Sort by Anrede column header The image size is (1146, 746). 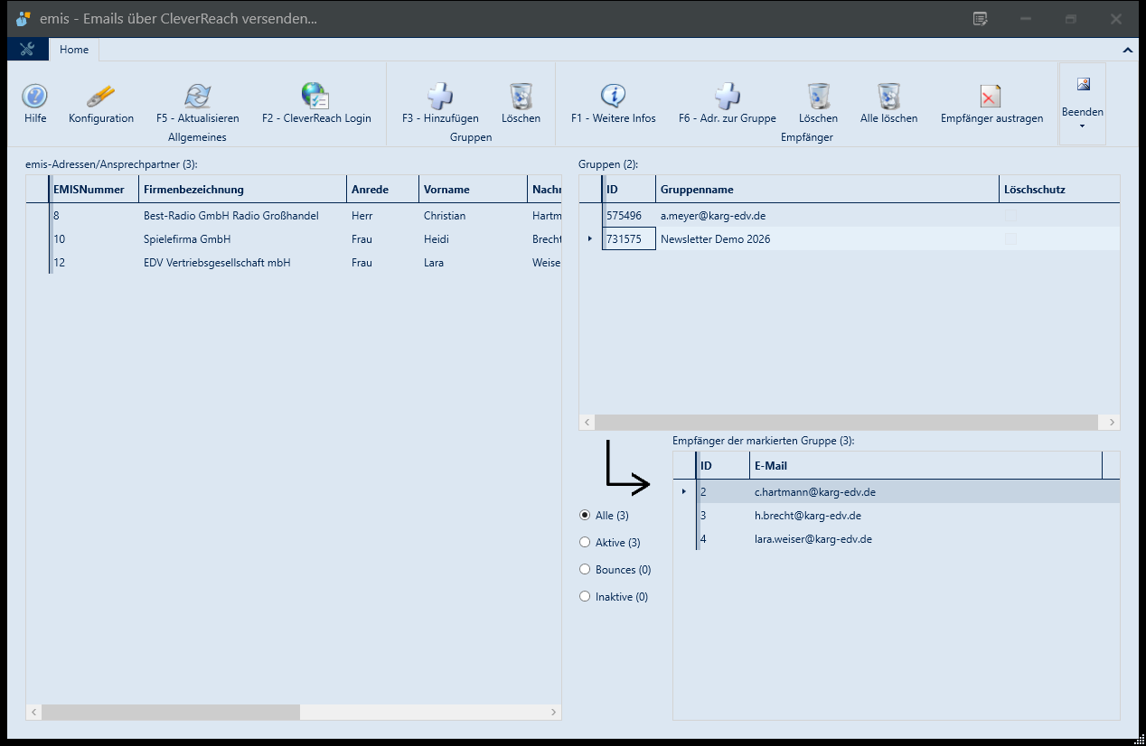(x=382, y=190)
